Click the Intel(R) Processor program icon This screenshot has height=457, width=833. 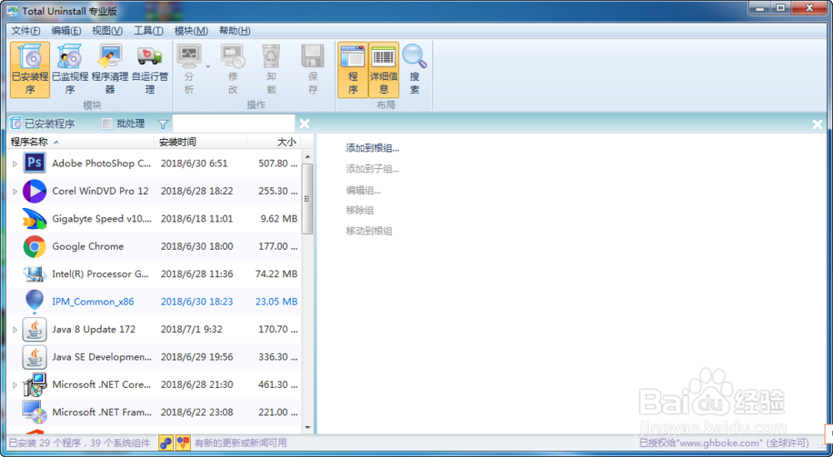pyautogui.click(x=34, y=274)
